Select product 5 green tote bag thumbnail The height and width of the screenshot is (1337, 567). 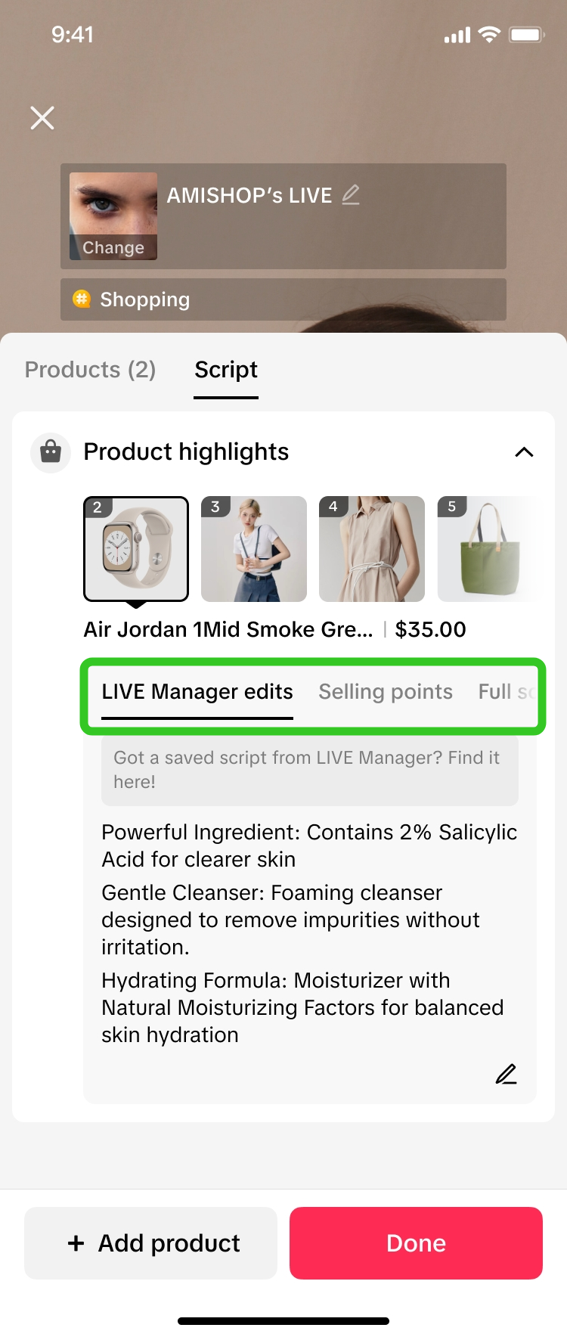pos(488,549)
